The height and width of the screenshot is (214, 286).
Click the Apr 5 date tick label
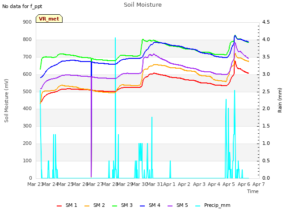(x=229, y=184)
